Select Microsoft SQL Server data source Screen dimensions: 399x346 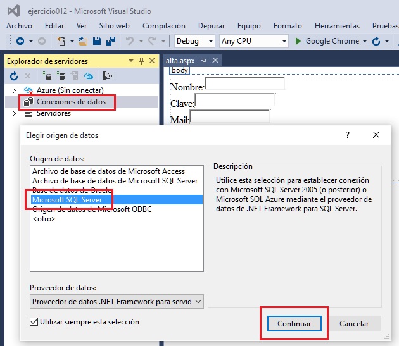click(x=117, y=200)
